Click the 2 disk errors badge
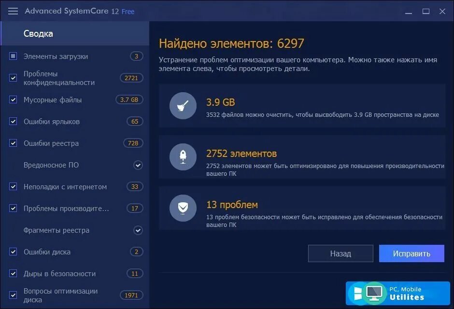The height and width of the screenshot is (309, 454). (x=136, y=252)
